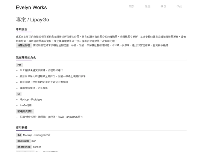
Task: Click the 前端網頁設計 role tag
Action: pyautogui.click(x=25, y=111)
